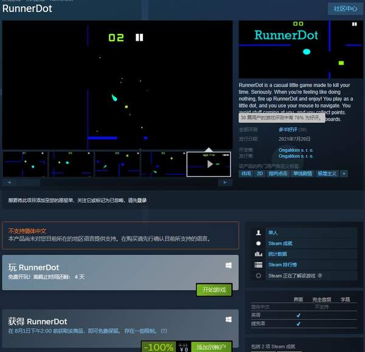The height and width of the screenshot is (352, 365).
Task: Click the 开始游戏 play button
Action: [x=214, y=289]
